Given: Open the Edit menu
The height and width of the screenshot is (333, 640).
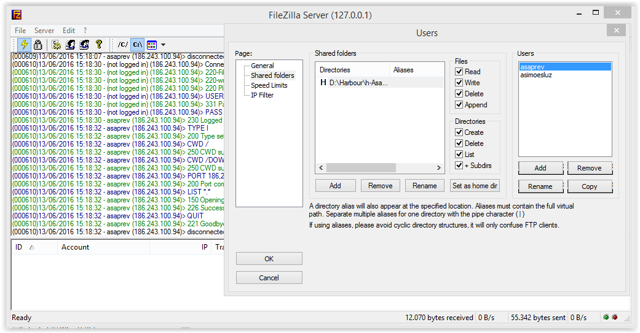Looking at the screenshot, I should [x=69, y=31].
